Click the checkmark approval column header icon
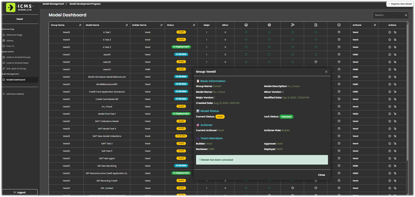 pos(339,25)
